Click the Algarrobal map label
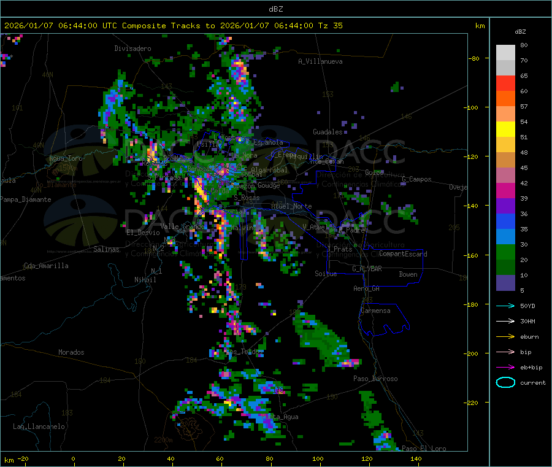 (269, 170)
